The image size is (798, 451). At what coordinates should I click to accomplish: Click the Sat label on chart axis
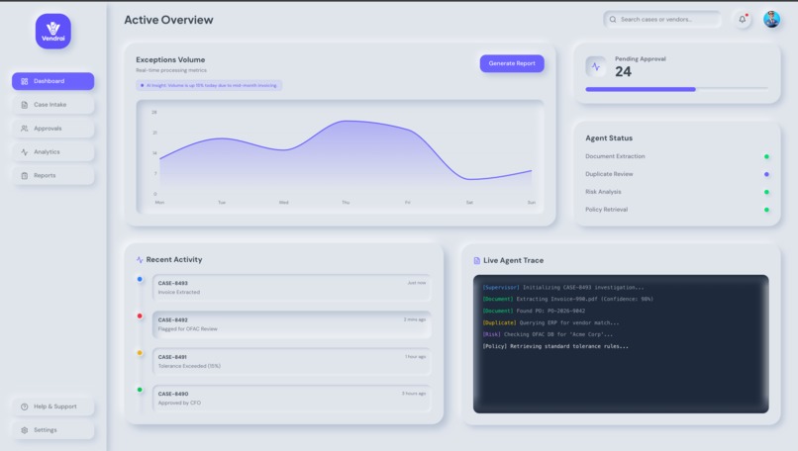click(x=469, y=203)
